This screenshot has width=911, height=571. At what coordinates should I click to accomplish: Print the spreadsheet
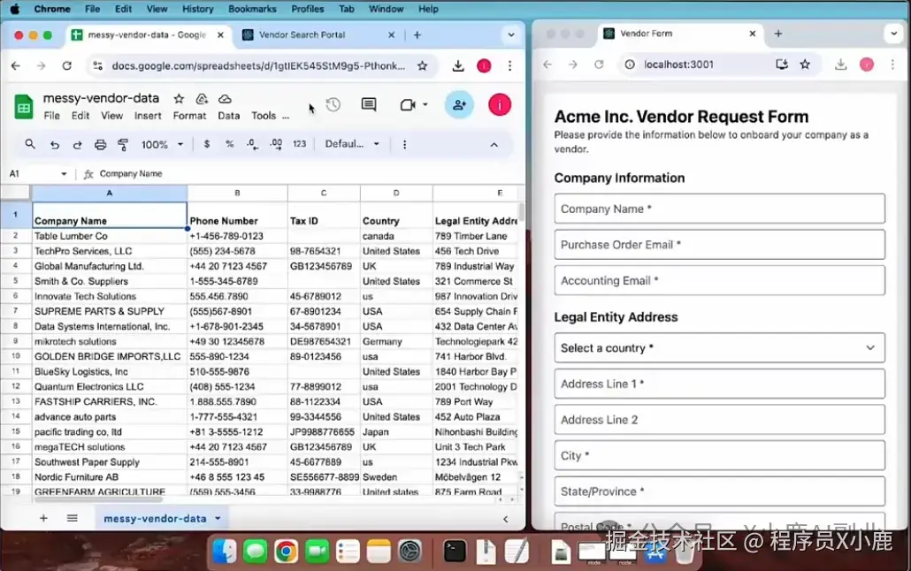click(100, 144)
